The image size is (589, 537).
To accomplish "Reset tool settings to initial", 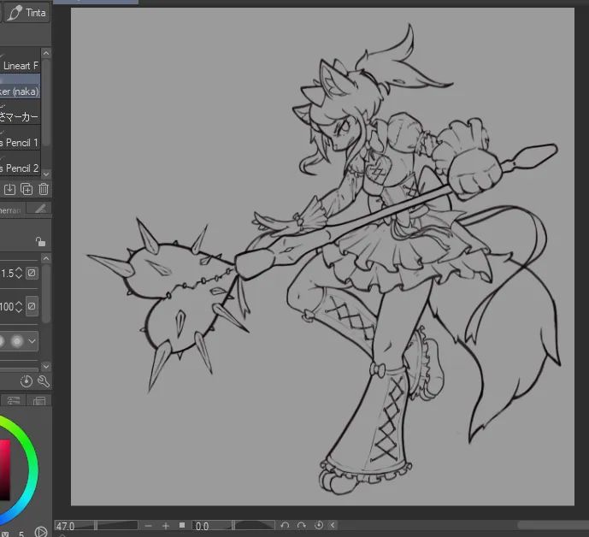I will pyautogui.click(x=27, y=381).
